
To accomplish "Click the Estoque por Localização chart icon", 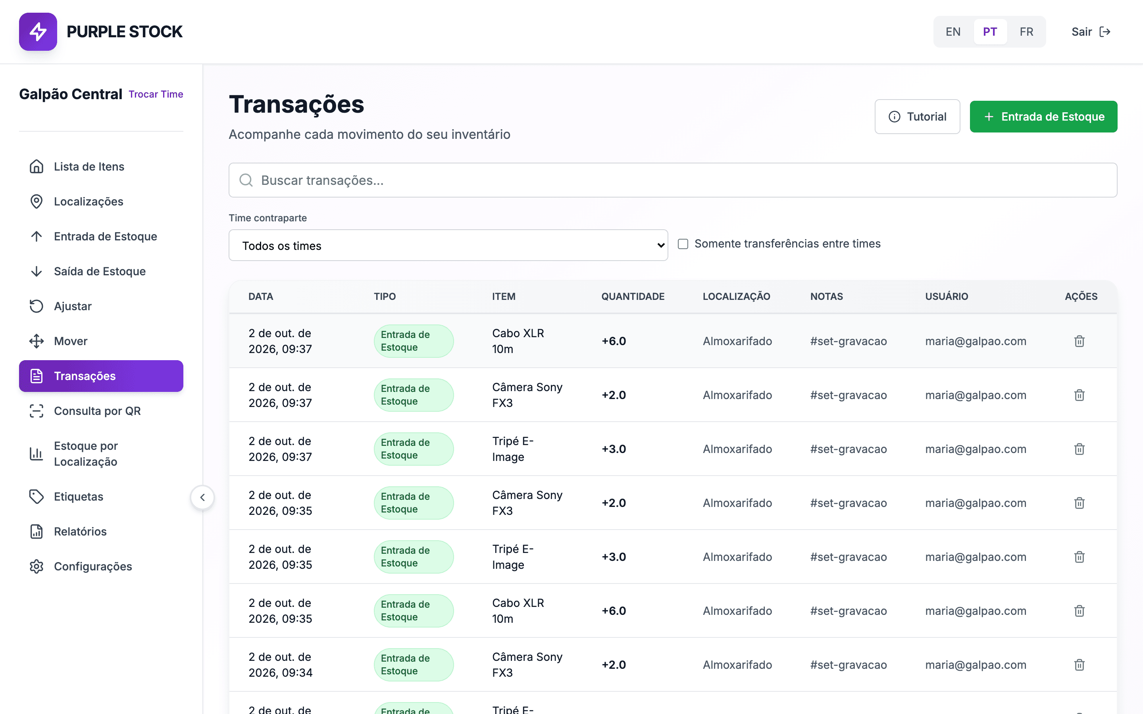I will pos(37,454).
